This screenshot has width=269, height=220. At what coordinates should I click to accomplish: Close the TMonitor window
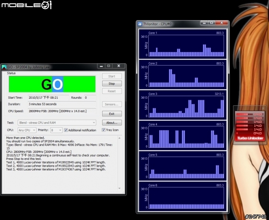pyautogui.click(x=222, y=23)
